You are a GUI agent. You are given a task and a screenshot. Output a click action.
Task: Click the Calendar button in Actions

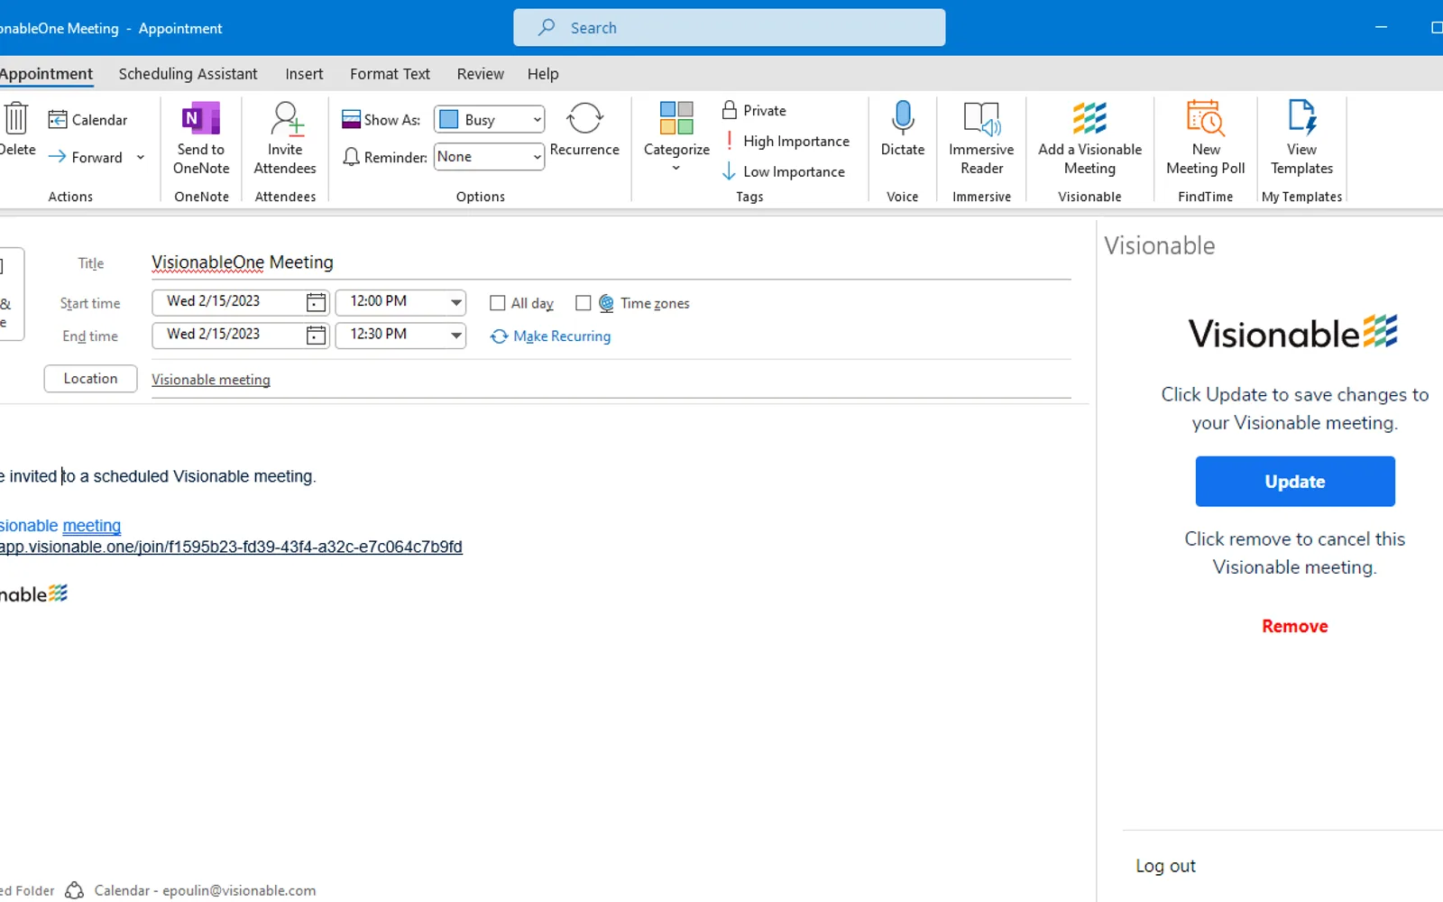(87, 120)
